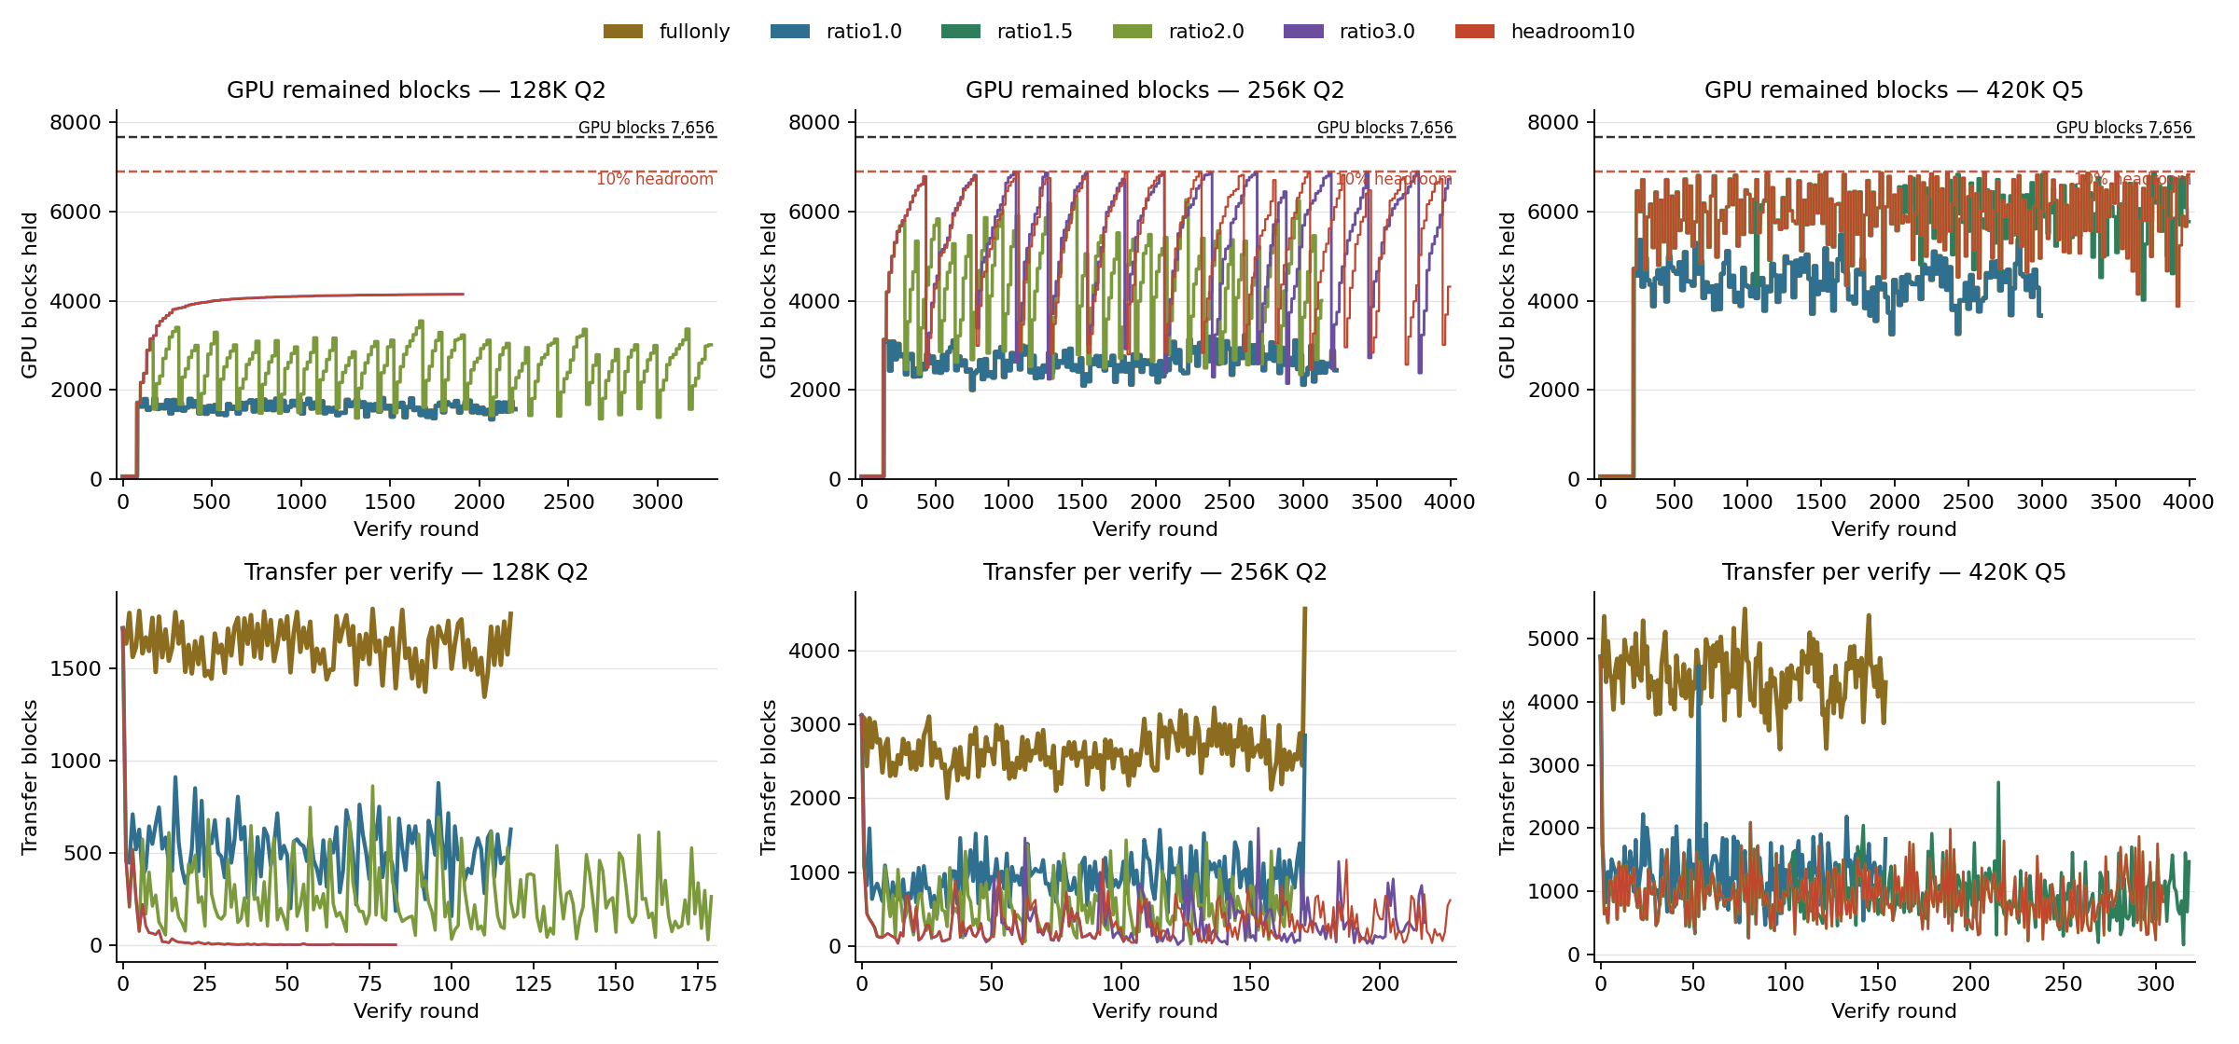The image size is (2239, 1044).
Task: Click the ratio1.0 legend color swatch
Action: click(x=790, y=32)
